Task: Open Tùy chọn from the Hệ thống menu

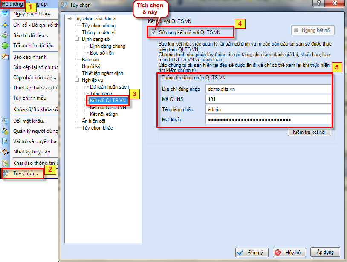Action: [x=26, y=173]
